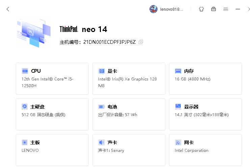Click the graphics card icon
The image size is (250, 167).
[102, 71]
